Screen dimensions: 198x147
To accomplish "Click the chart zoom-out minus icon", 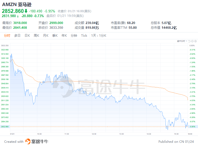I will (x=192, y=41).
